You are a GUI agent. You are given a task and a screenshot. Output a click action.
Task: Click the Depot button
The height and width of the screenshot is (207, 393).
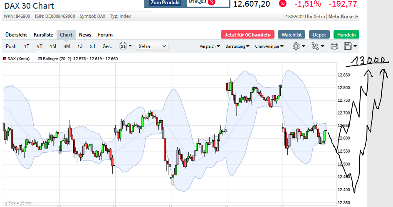tap(319, 34)
